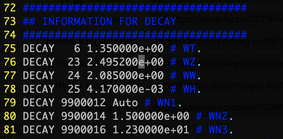Click the word Auto on line 79
283x139 pixels.
pos(125,102)
